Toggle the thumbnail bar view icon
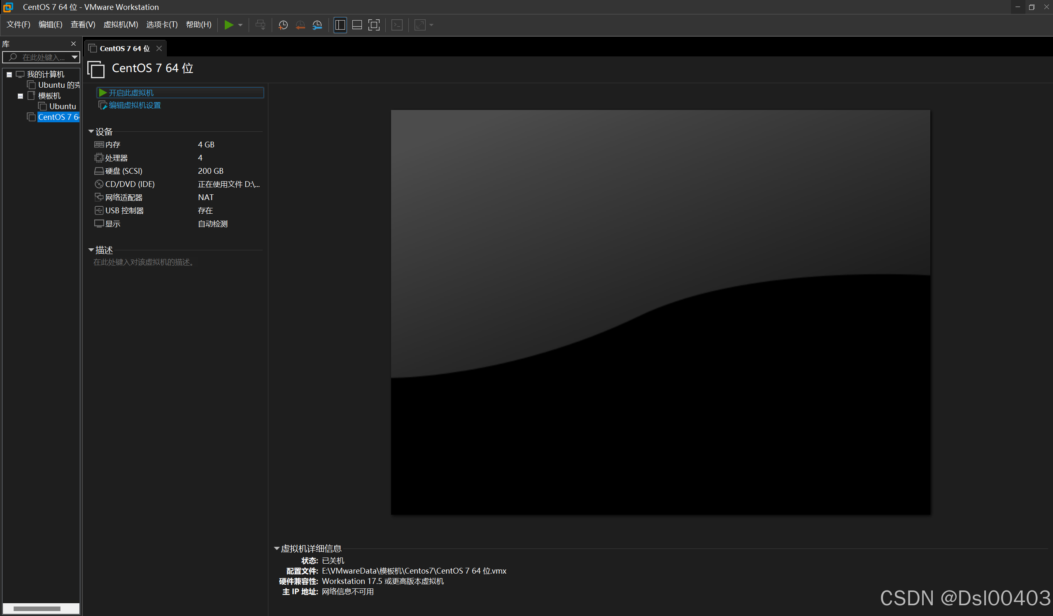 pyautogui.click(x=357, y=25)
